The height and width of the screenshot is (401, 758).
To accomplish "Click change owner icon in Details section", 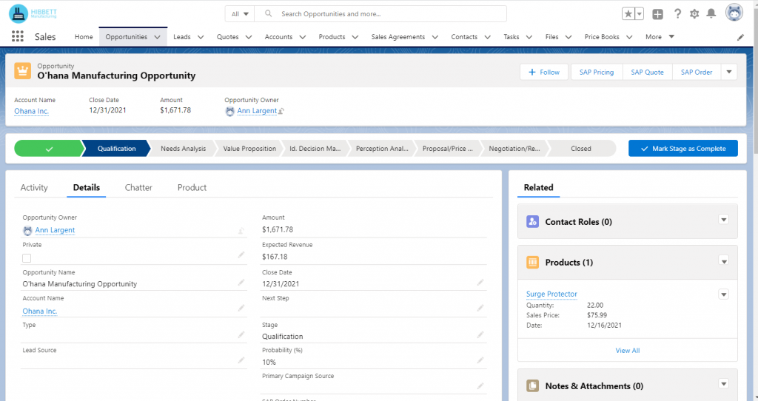I will click(x=241, y=231).
